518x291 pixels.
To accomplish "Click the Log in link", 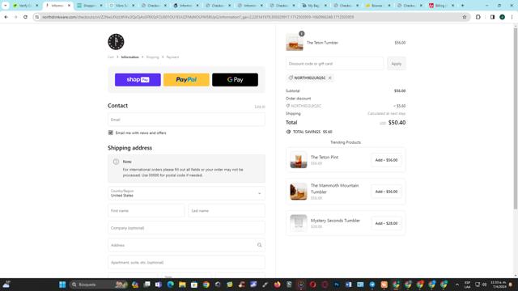I will 260,107.
